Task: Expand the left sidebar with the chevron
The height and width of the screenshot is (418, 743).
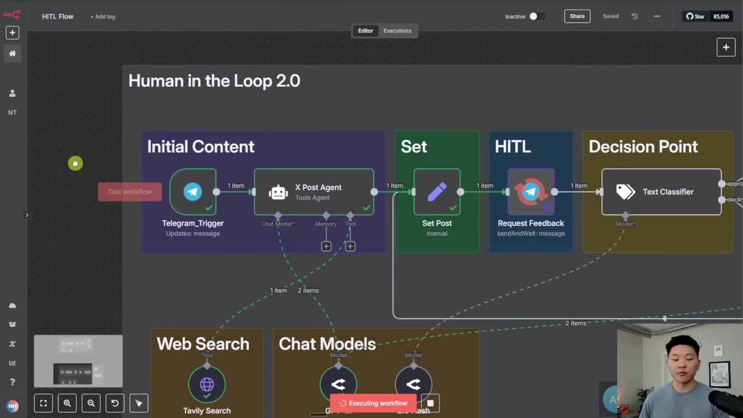Action: tap(27, 215)
